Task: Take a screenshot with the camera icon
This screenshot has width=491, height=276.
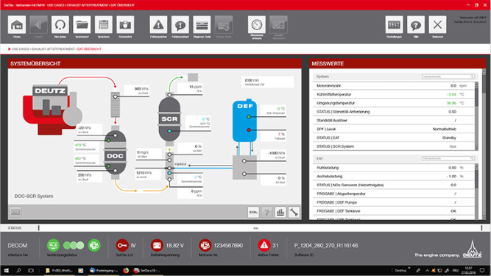Action: [125, 25]
